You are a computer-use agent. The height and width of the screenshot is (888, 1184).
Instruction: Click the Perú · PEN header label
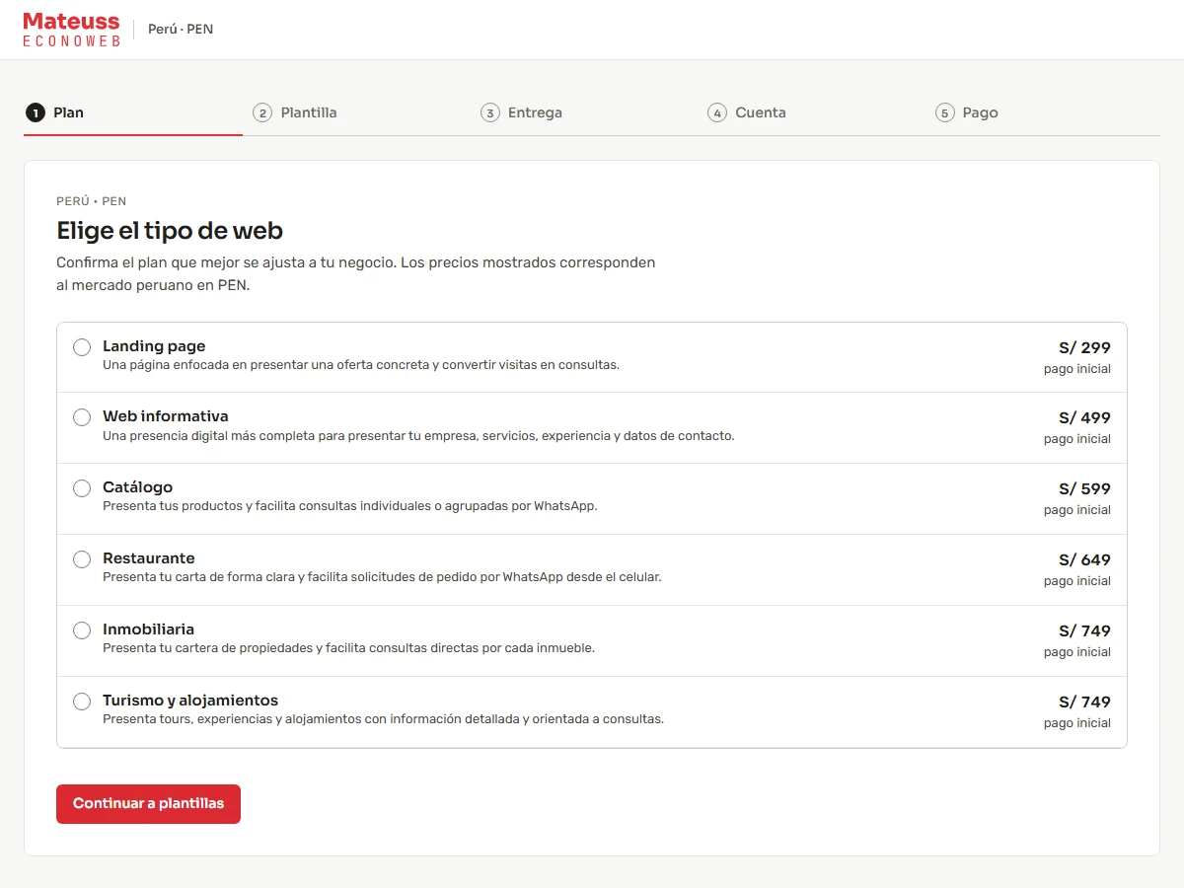tap(181, 30)
